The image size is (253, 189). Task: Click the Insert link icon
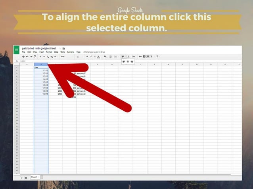click(x=140, y=57)
